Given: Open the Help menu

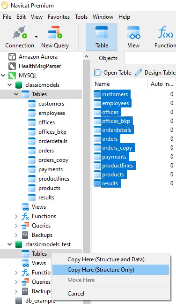Looking at the screenshot, I should click(x=124, y=17).
